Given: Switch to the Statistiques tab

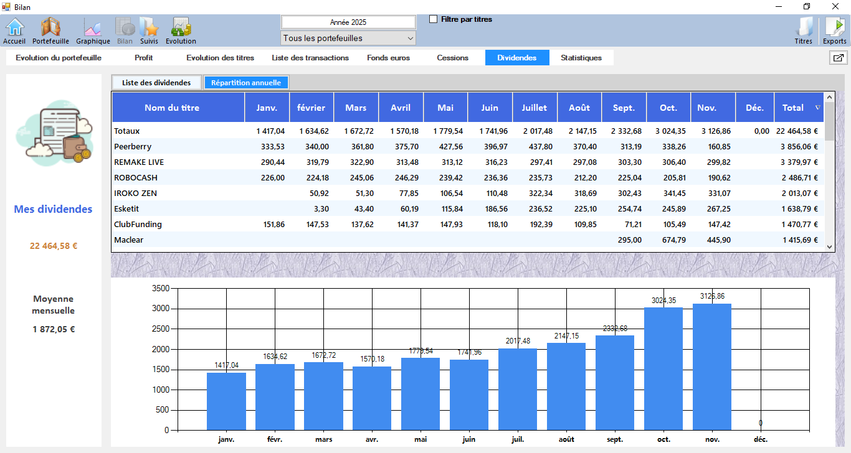Looking at the screenshot, I should pos(581,58).
